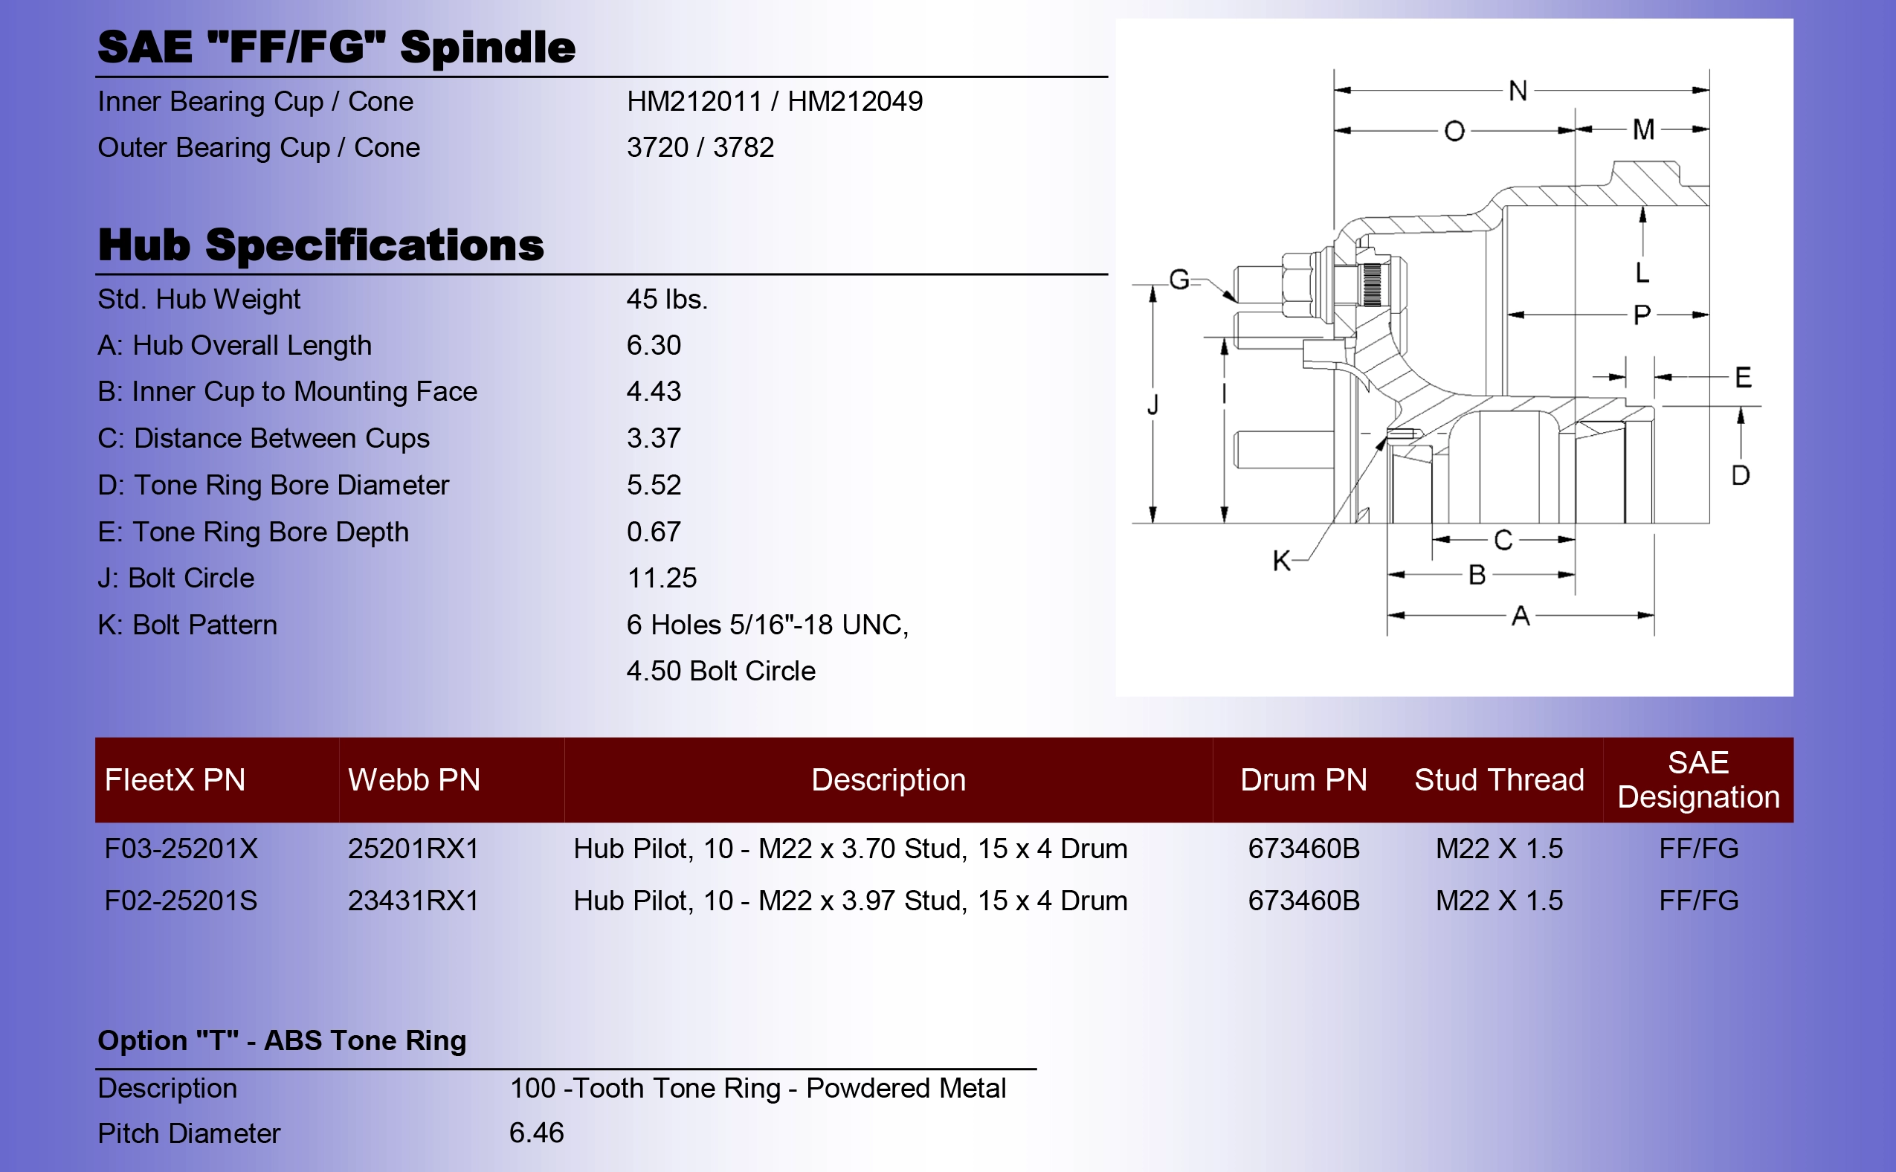Click the SAE Designation column header
The width and height of the screenshot is (1896, 1172).
1697,780
